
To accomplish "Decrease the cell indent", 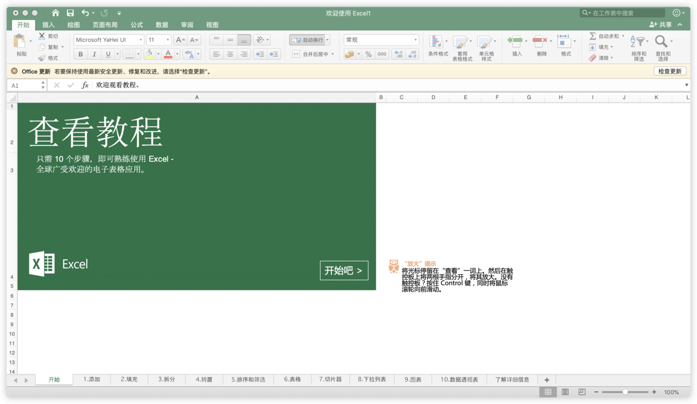I will (260, 54).
